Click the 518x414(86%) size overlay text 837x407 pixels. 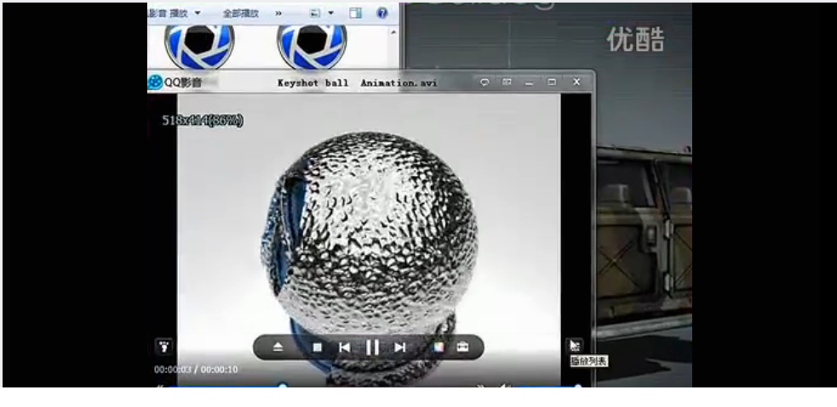click(203, 121)
